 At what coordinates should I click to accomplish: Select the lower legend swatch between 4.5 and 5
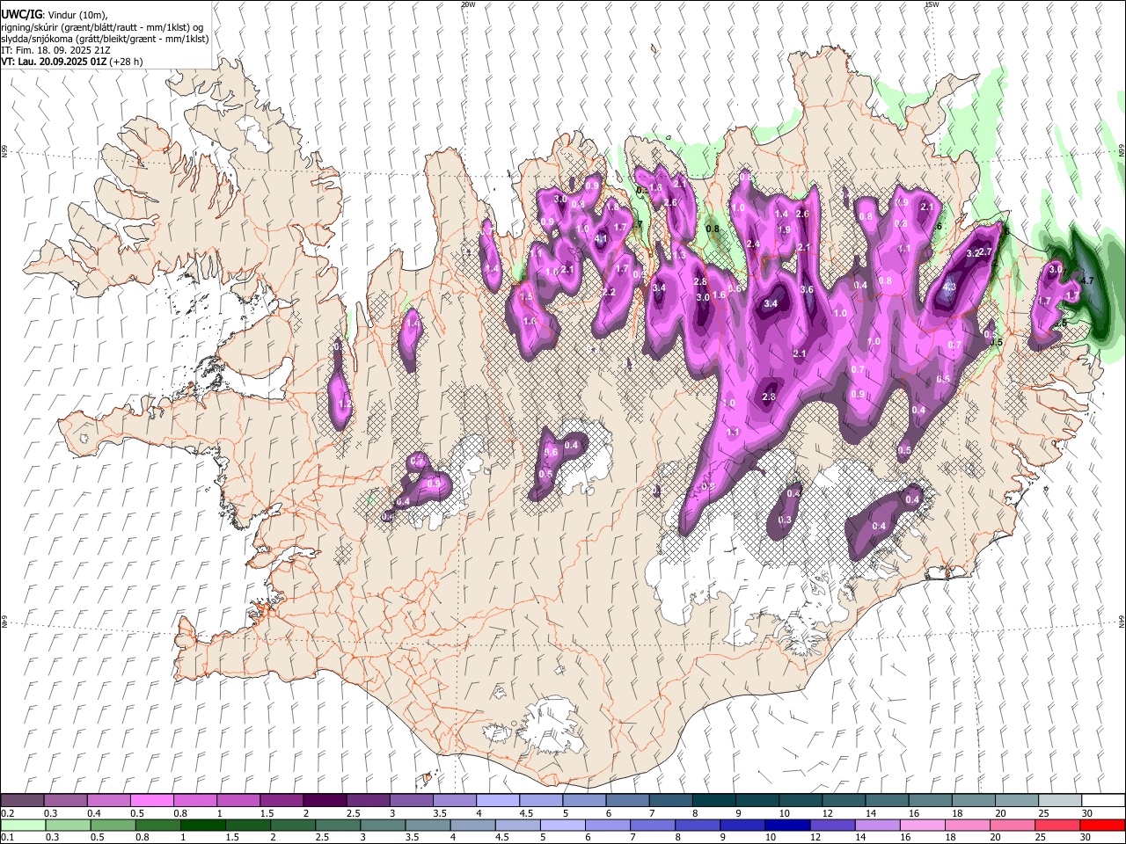click(x=517, y=825)
